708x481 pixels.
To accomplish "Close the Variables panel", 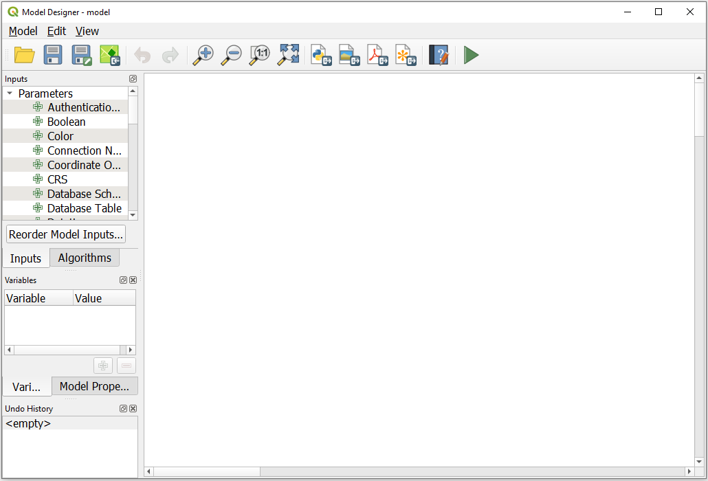I will (x=133, y=280).
